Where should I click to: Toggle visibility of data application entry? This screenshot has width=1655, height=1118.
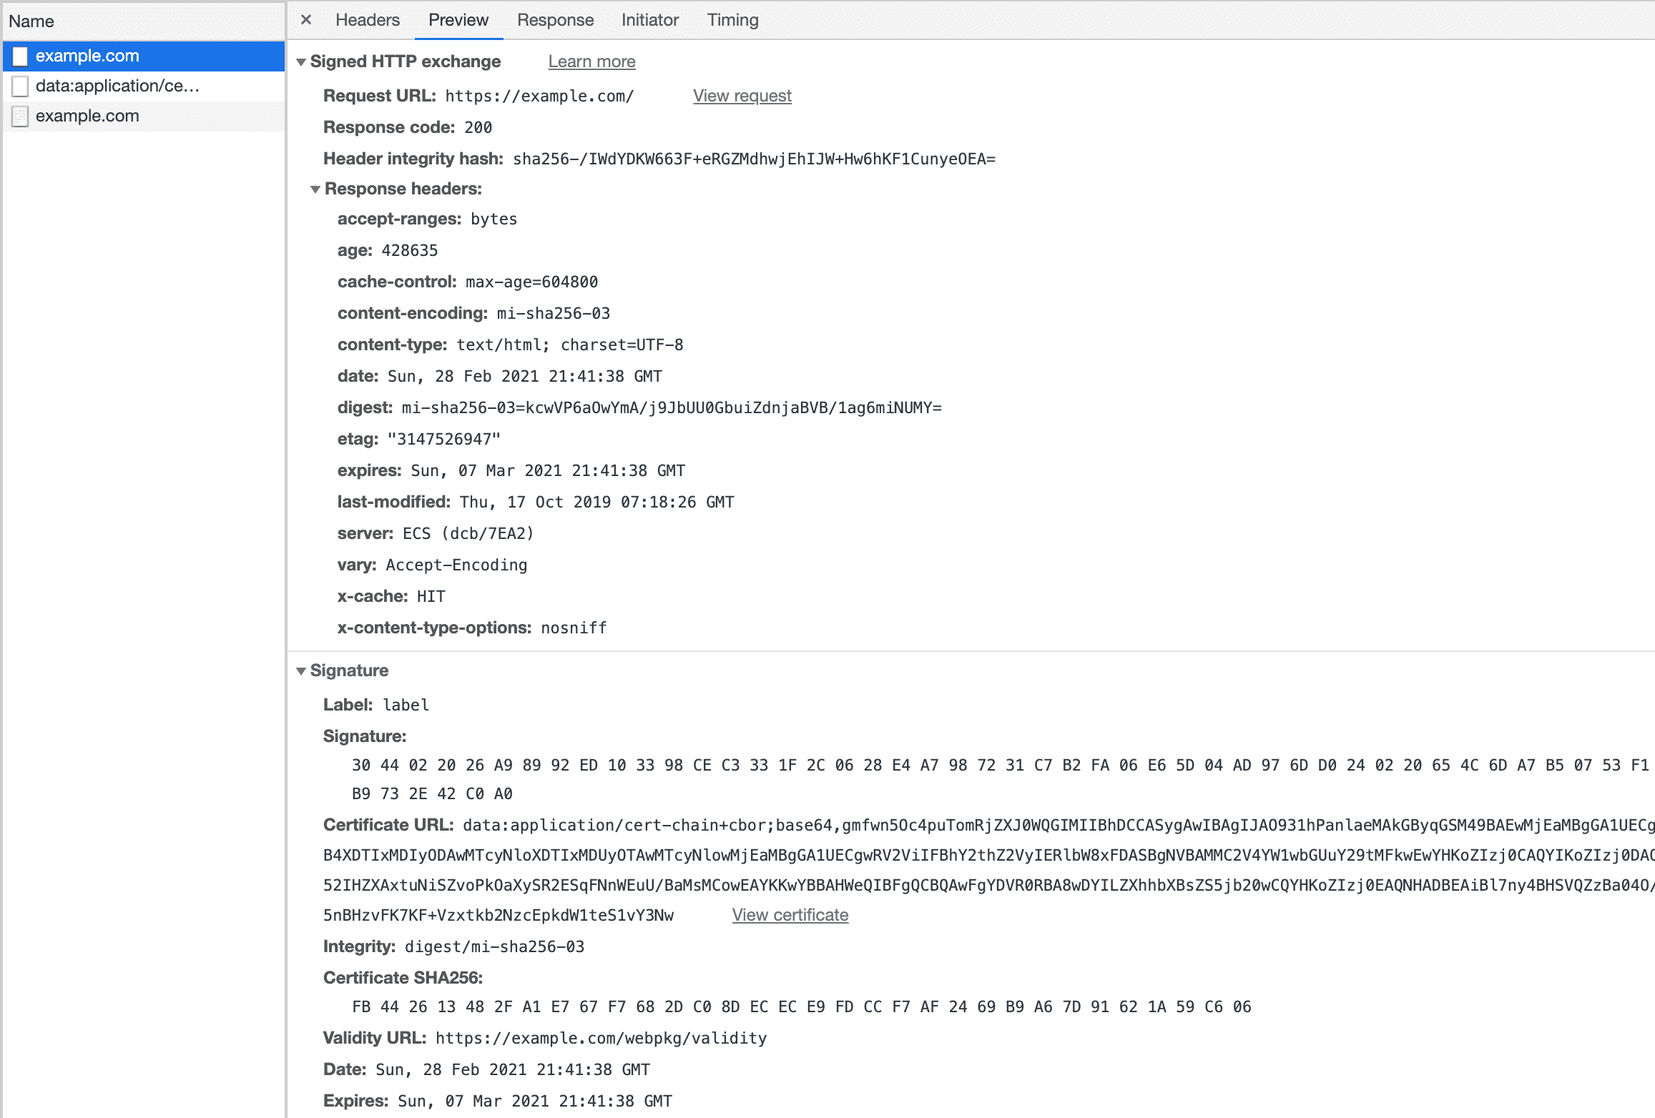(21, 85)
